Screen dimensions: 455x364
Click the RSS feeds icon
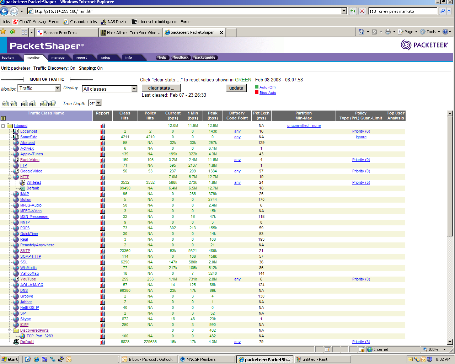coord(374,32)
